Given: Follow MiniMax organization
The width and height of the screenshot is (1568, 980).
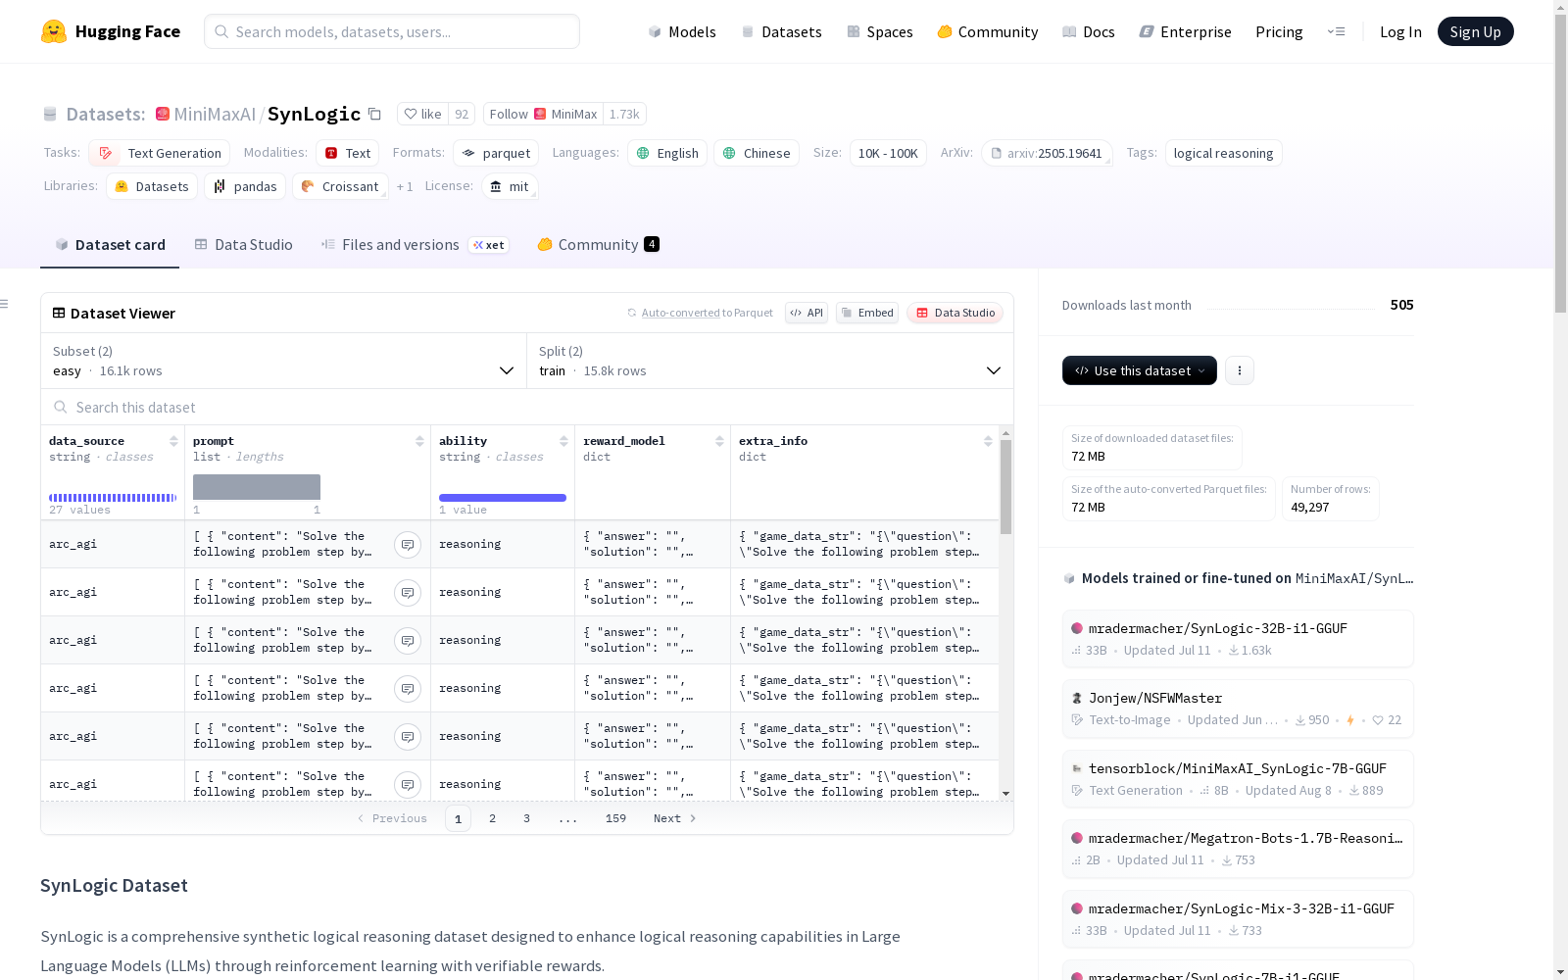Looking at the screenshot, I should pyautogui.click(x=543, y=114).
